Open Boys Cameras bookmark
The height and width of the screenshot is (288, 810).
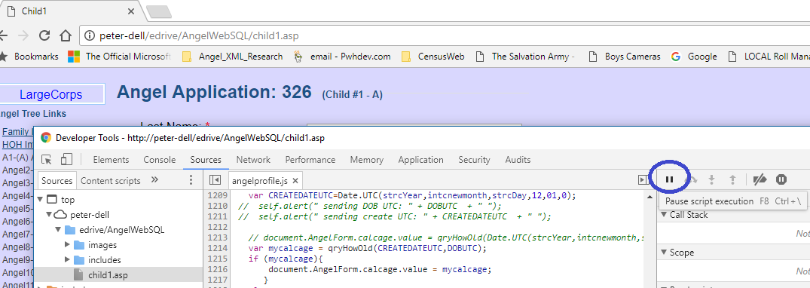625,57
